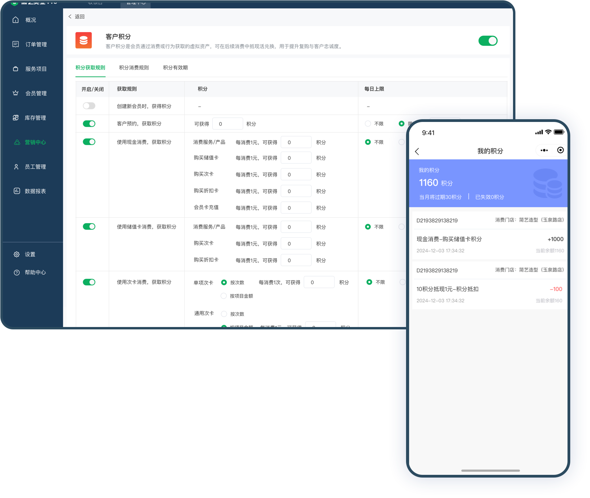Click points input for 客户预约 可获得
The image size is (590, 498).
coord(228,124)
